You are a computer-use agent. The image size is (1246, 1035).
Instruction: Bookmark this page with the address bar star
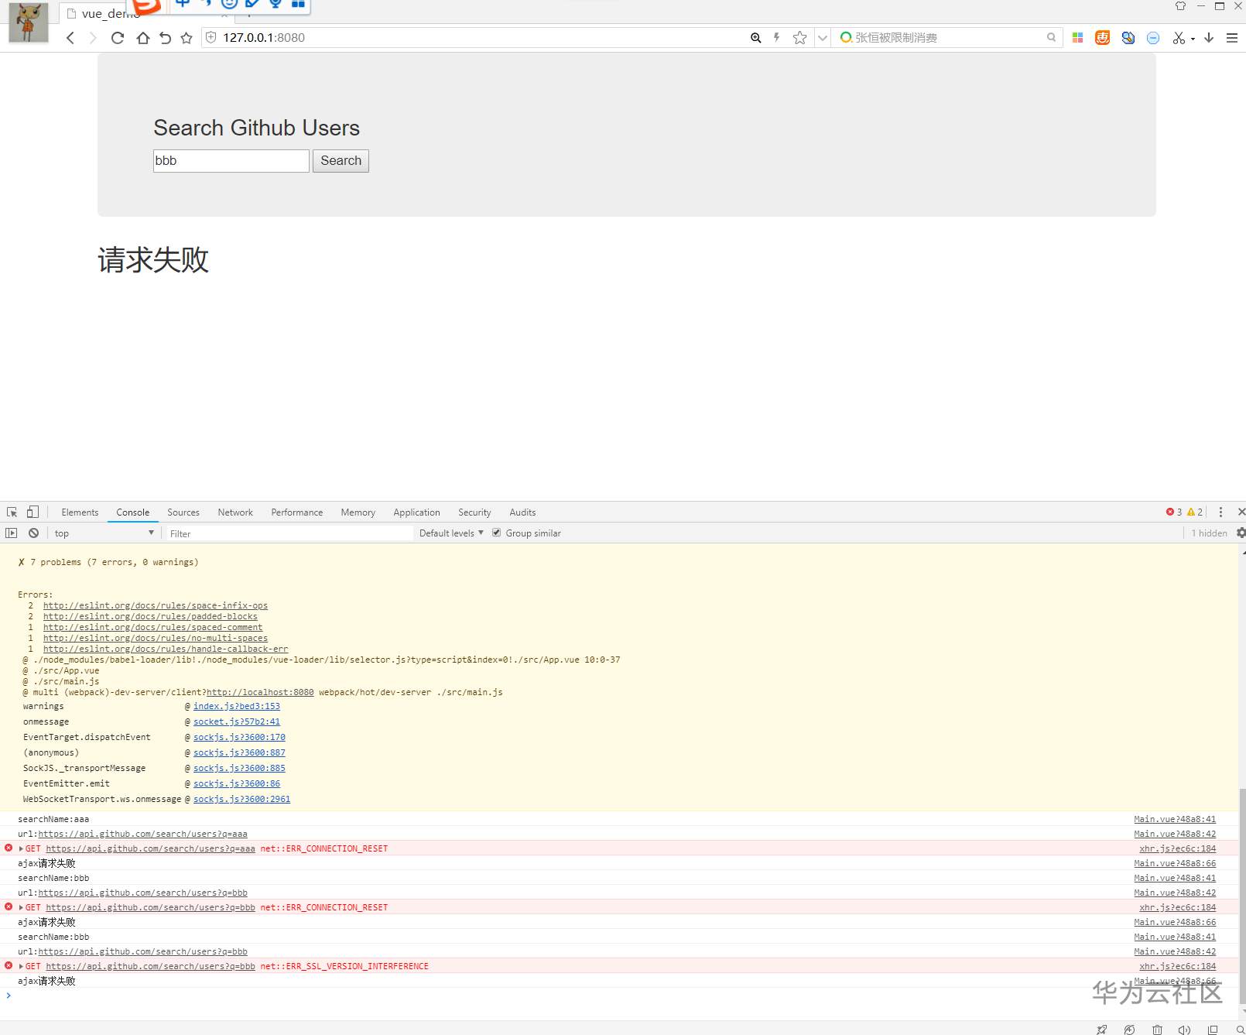(800, 37)
